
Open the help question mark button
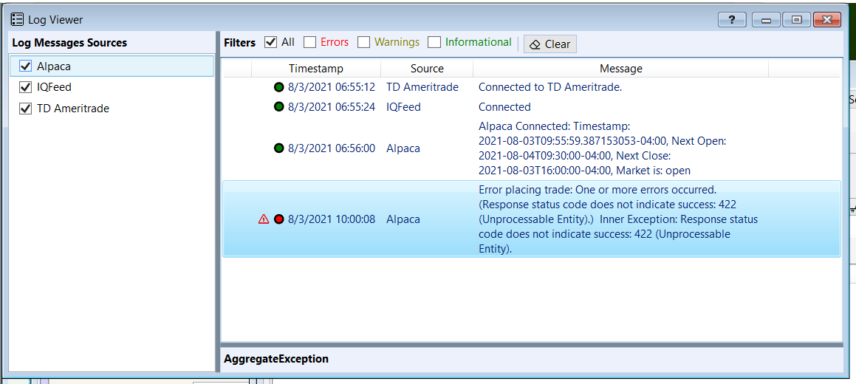coord(731,20)
